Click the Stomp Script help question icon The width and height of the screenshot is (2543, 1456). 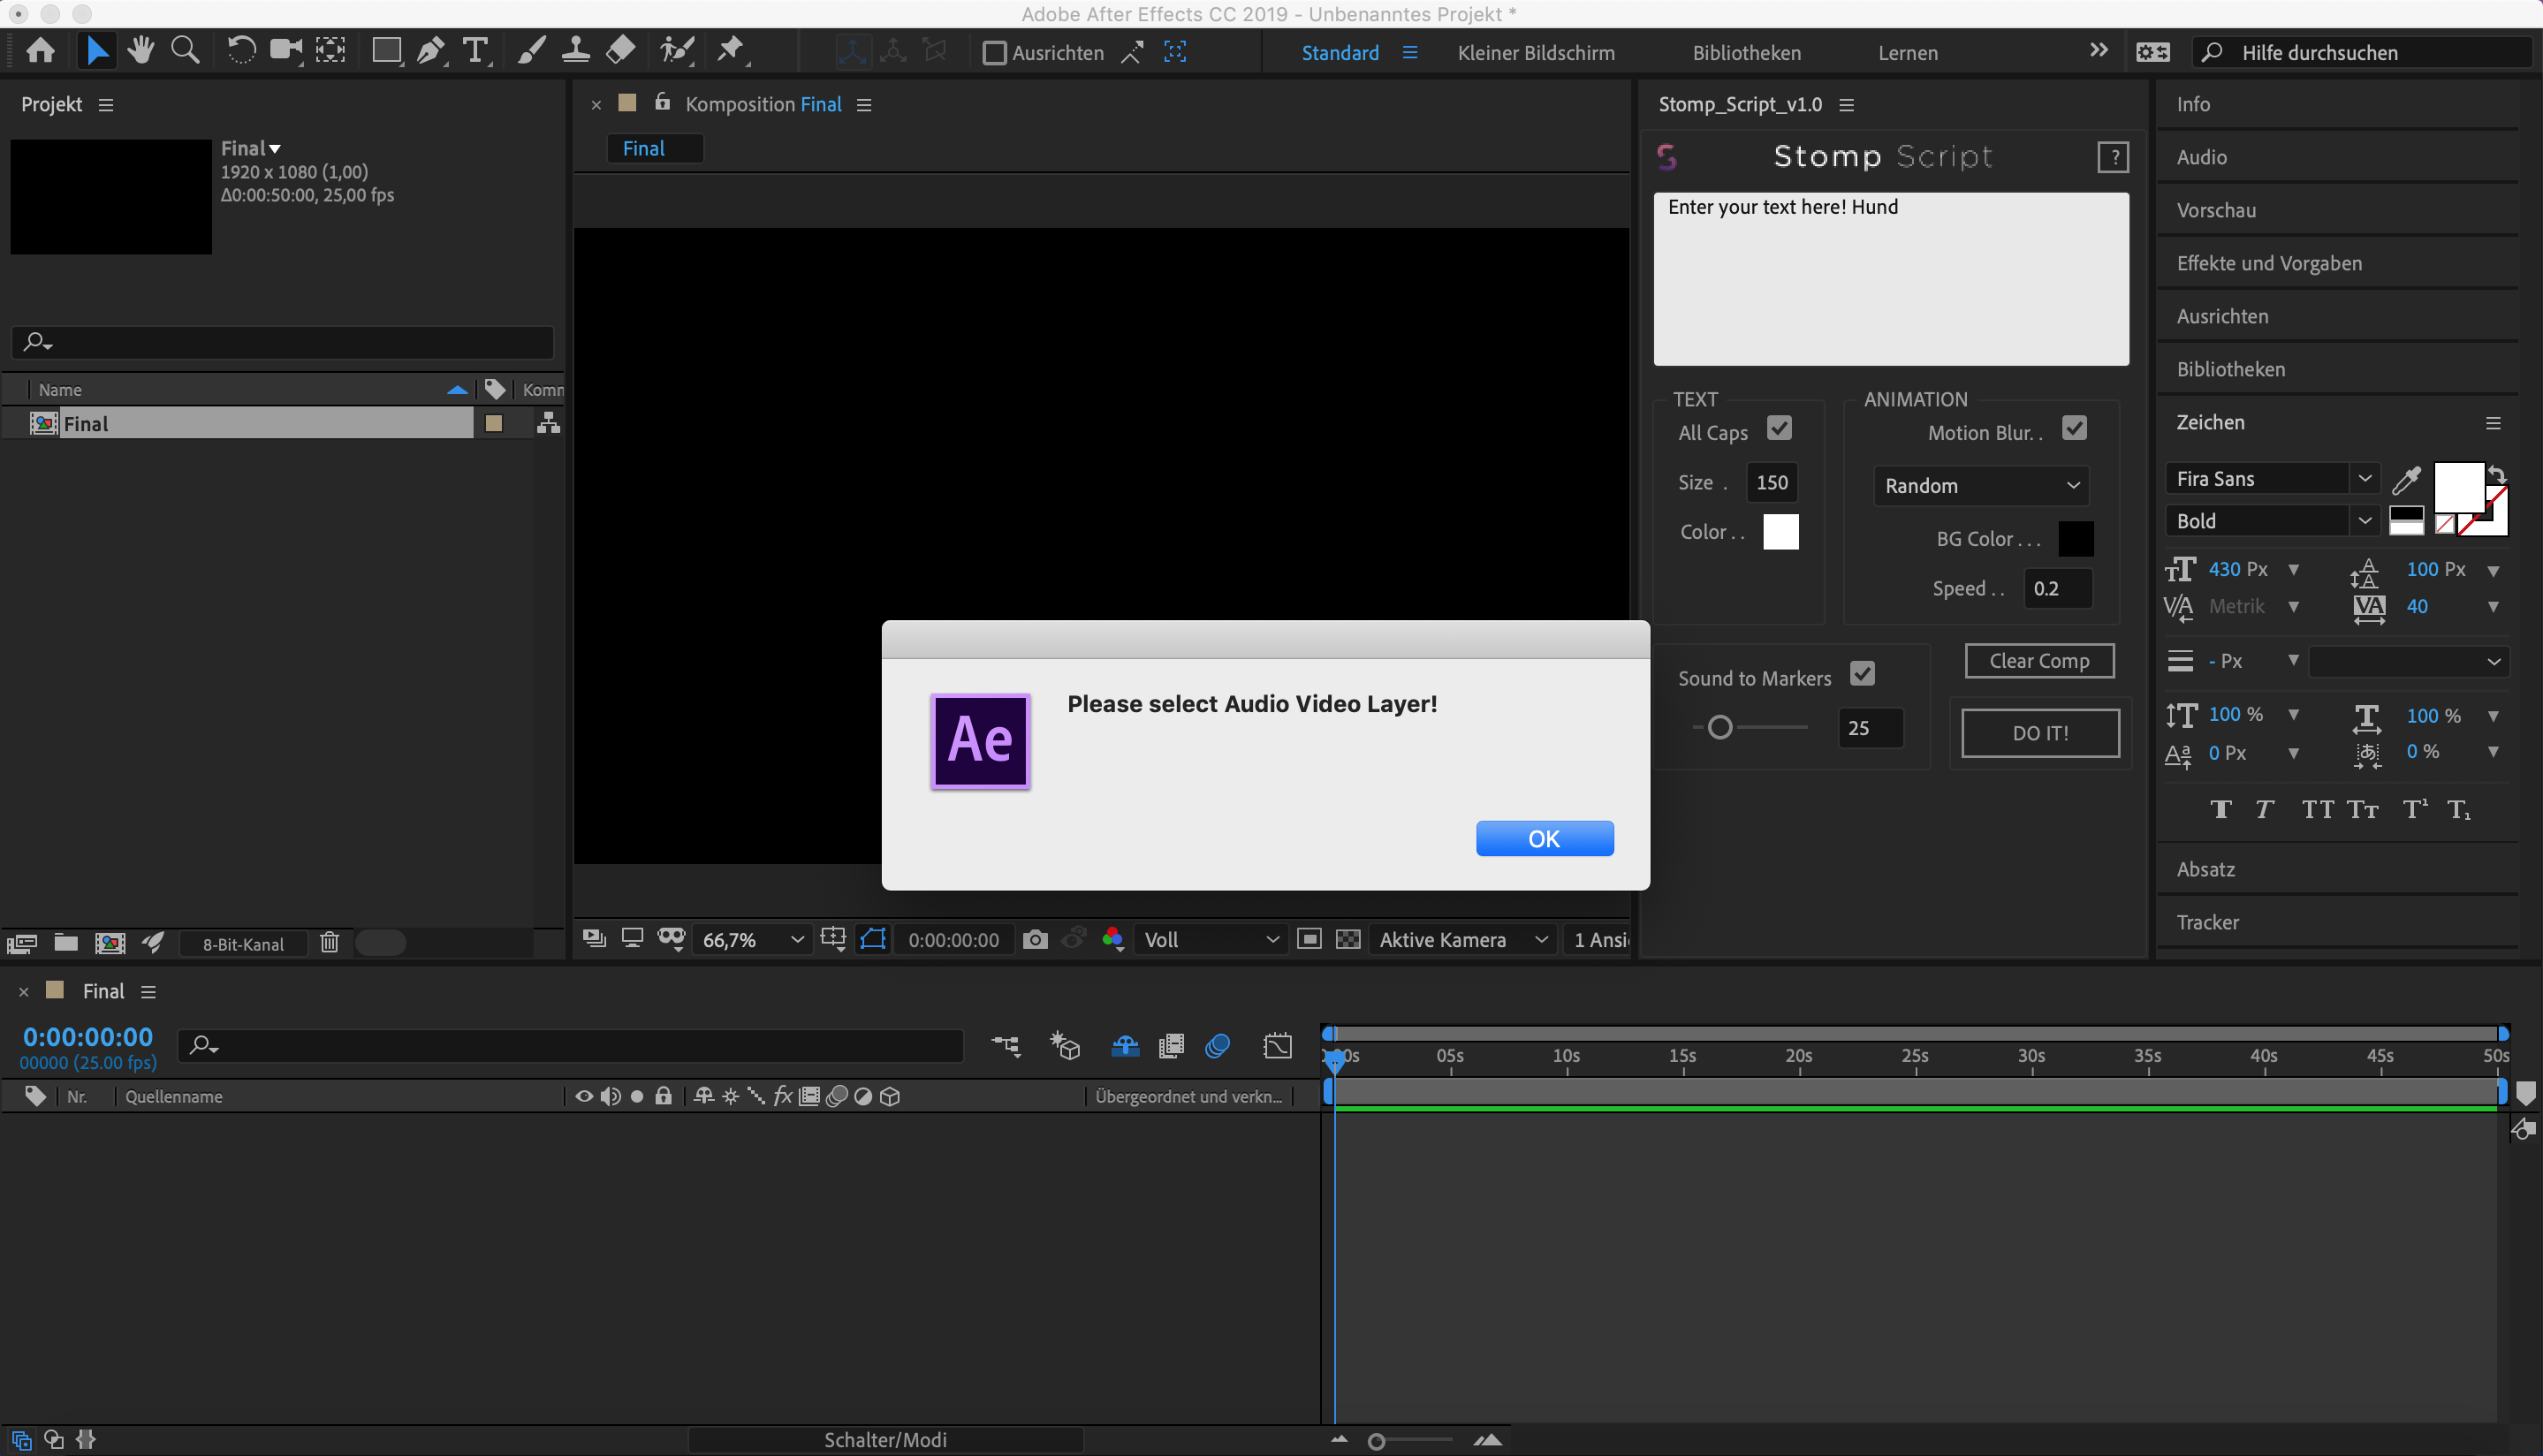pos(2112,157)
